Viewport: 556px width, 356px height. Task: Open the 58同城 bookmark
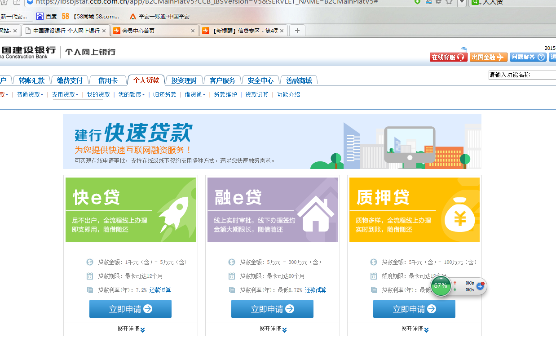(x=90, y=16)
